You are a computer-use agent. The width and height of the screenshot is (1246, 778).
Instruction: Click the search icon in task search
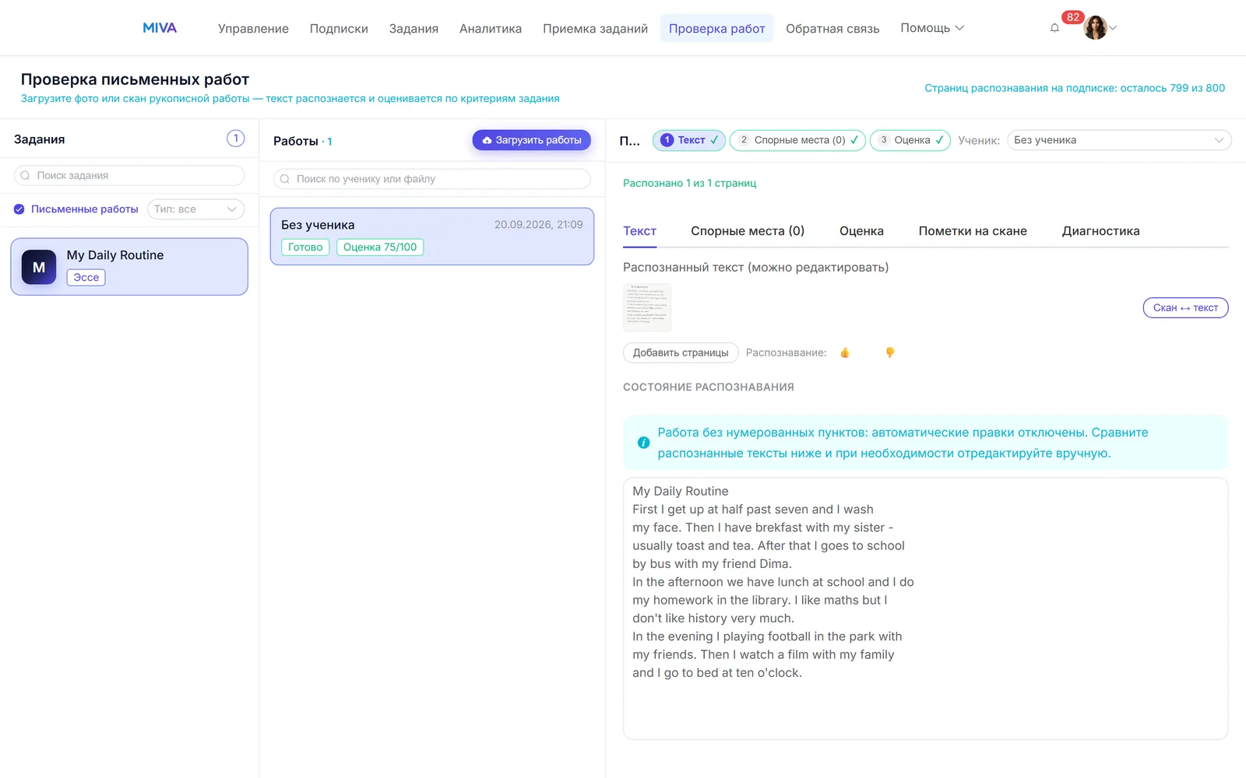25,176
